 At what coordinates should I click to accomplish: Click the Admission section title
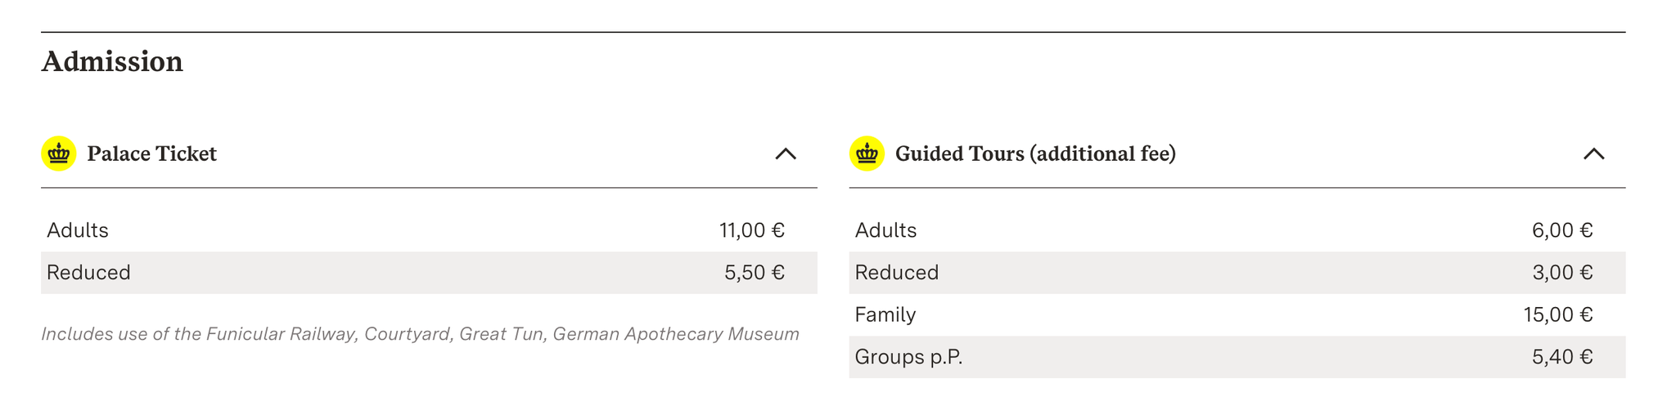click(x=112, y=62)
